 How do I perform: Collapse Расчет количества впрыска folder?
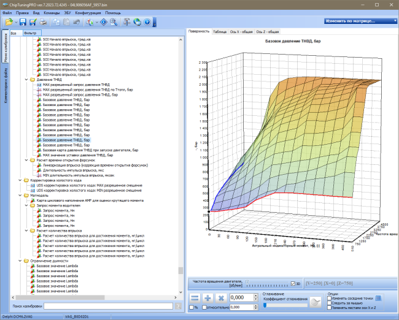click(26, 230)
